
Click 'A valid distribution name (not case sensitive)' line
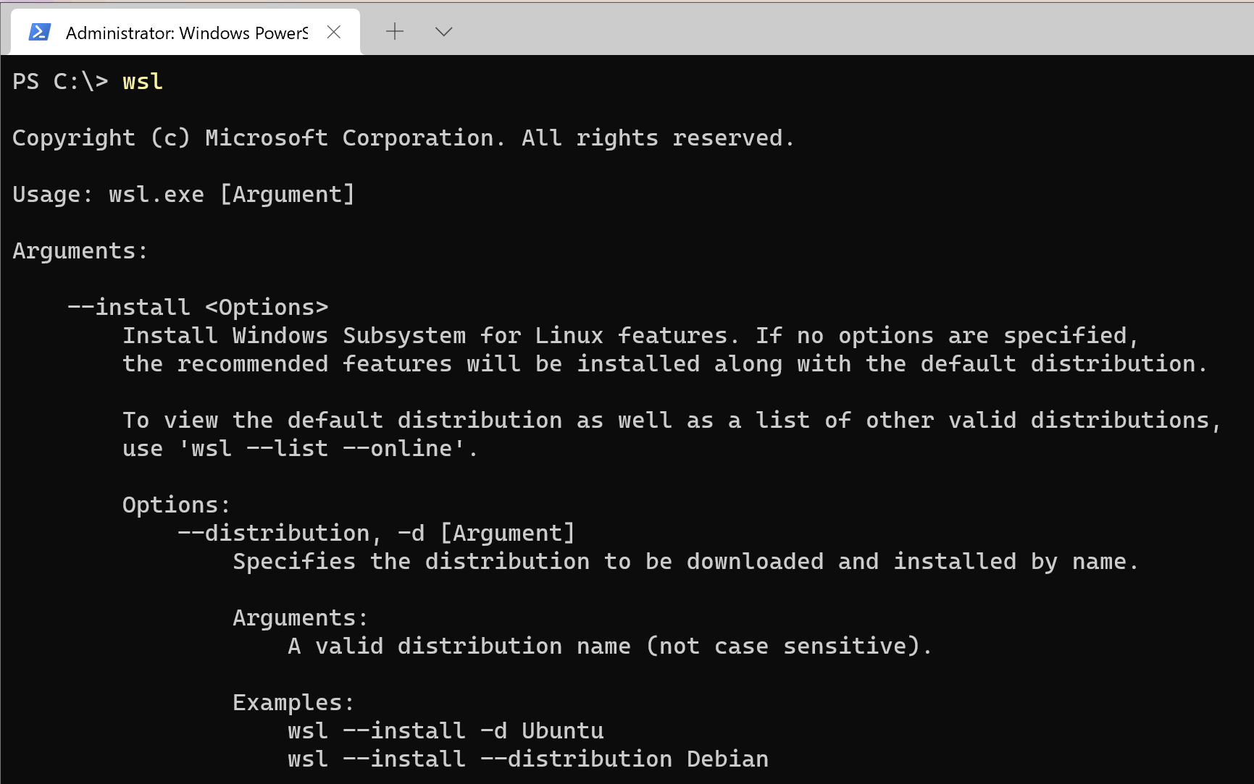pyautogui.click(x=610, y=646)
